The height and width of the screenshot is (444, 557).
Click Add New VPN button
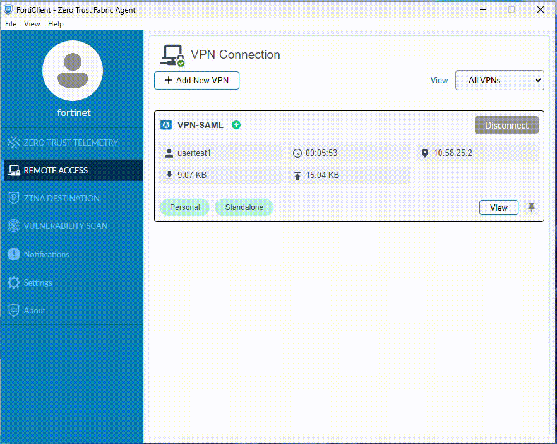(x=196, y=81)
